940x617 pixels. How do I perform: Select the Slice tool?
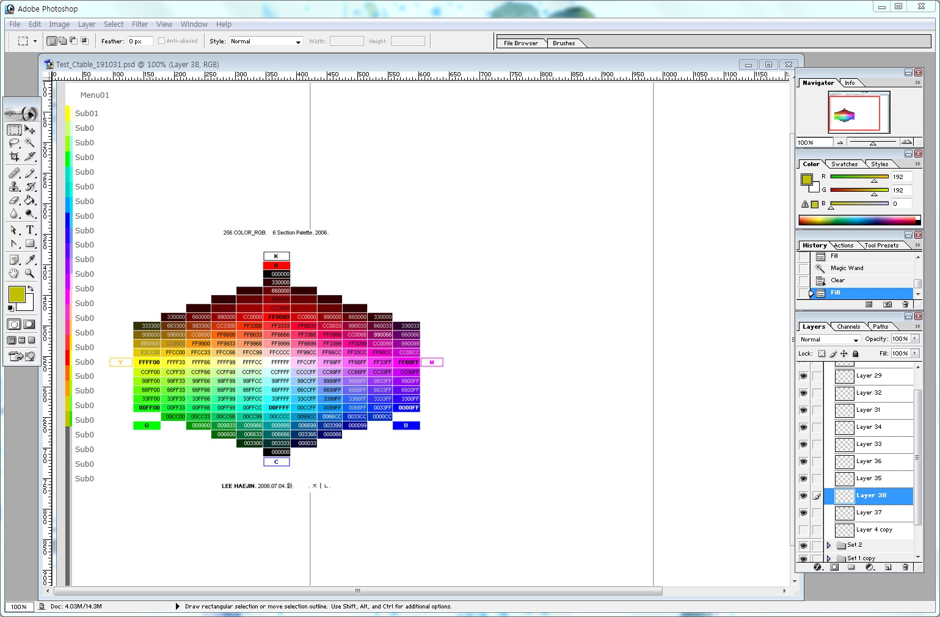coord(30,157)
